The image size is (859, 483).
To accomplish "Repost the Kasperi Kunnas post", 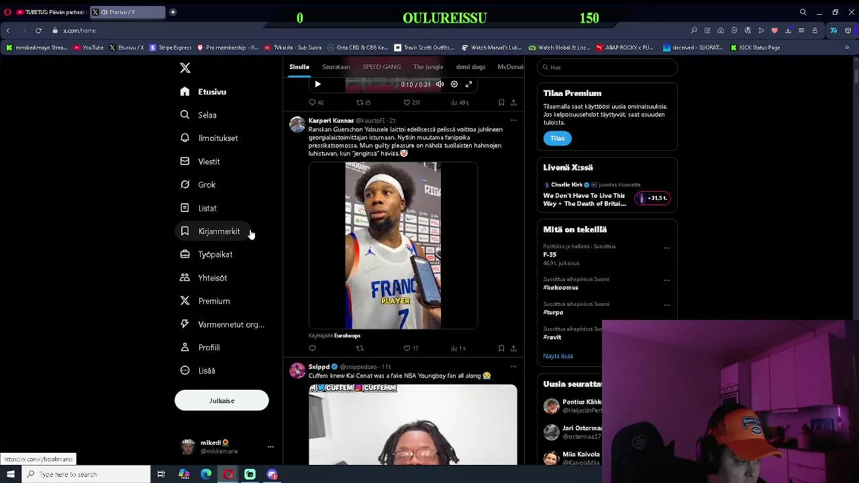I will pyautogui.click(x=360, y=348).
